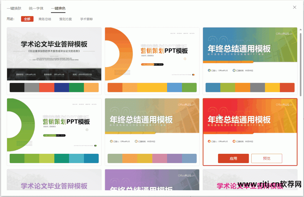Click 应用 to apply the red theme
This screenshot has width=304, height=197.
(233, 158)
